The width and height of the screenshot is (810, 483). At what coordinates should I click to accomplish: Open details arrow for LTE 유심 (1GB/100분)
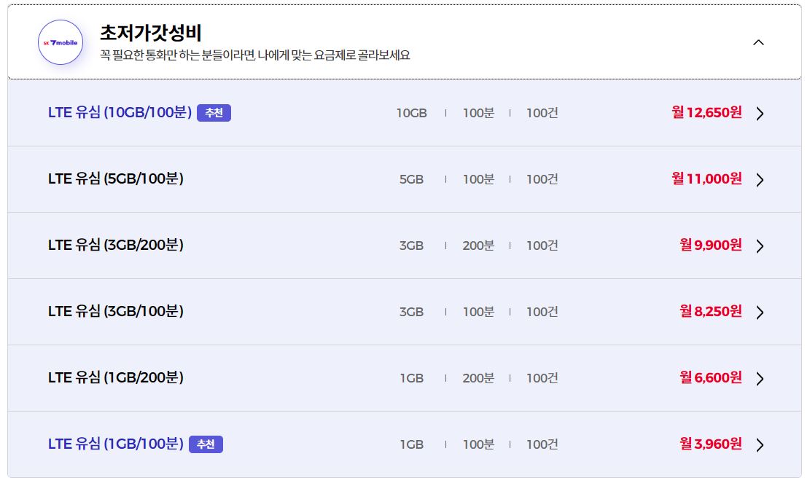tap(760, 444)
